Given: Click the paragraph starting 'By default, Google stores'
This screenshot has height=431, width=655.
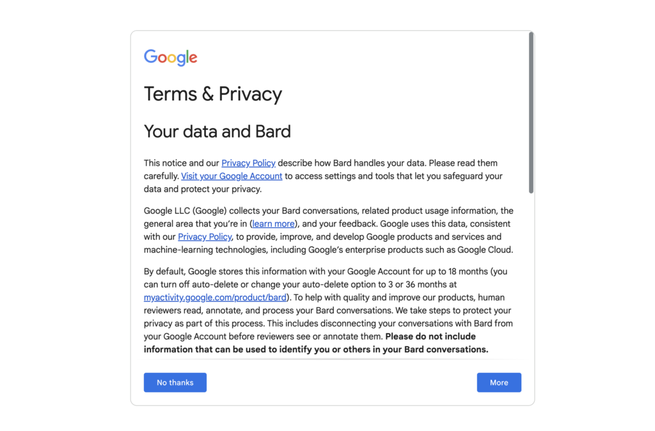Looking at the screenshot, I should pos(329,310).
